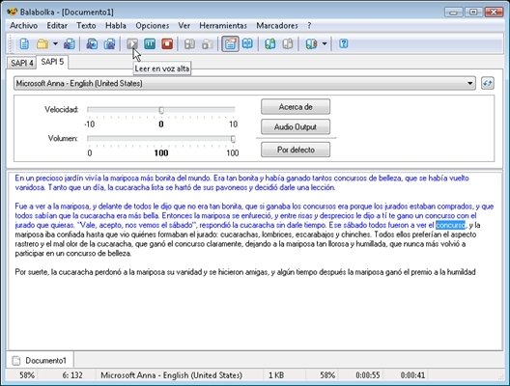This screenshot has width=510, height=386.
Task: Start reading aloud with play icon
Action: click(132, 43)
